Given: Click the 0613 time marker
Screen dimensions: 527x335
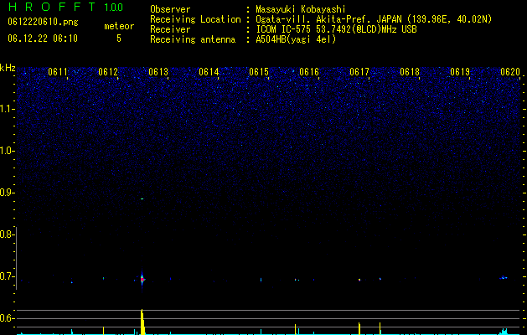Looking at the screenshot, I should pos(158,72).
